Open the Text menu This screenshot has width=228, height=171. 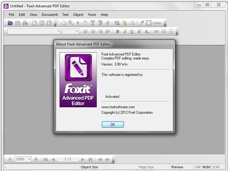[x=65, y=15]
